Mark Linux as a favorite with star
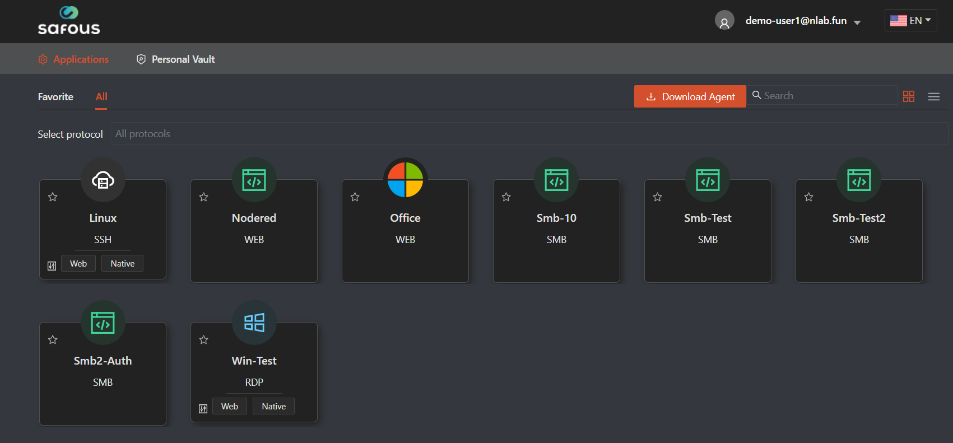953x443 pixels. click(53, 197)
